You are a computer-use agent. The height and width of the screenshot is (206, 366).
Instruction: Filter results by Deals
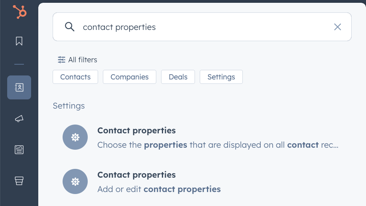coord(178,77)
